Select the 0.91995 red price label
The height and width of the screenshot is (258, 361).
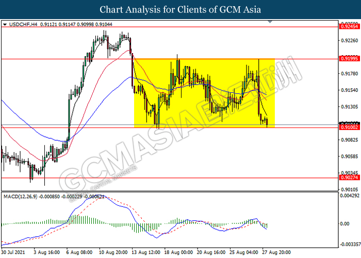pos(349,59)
